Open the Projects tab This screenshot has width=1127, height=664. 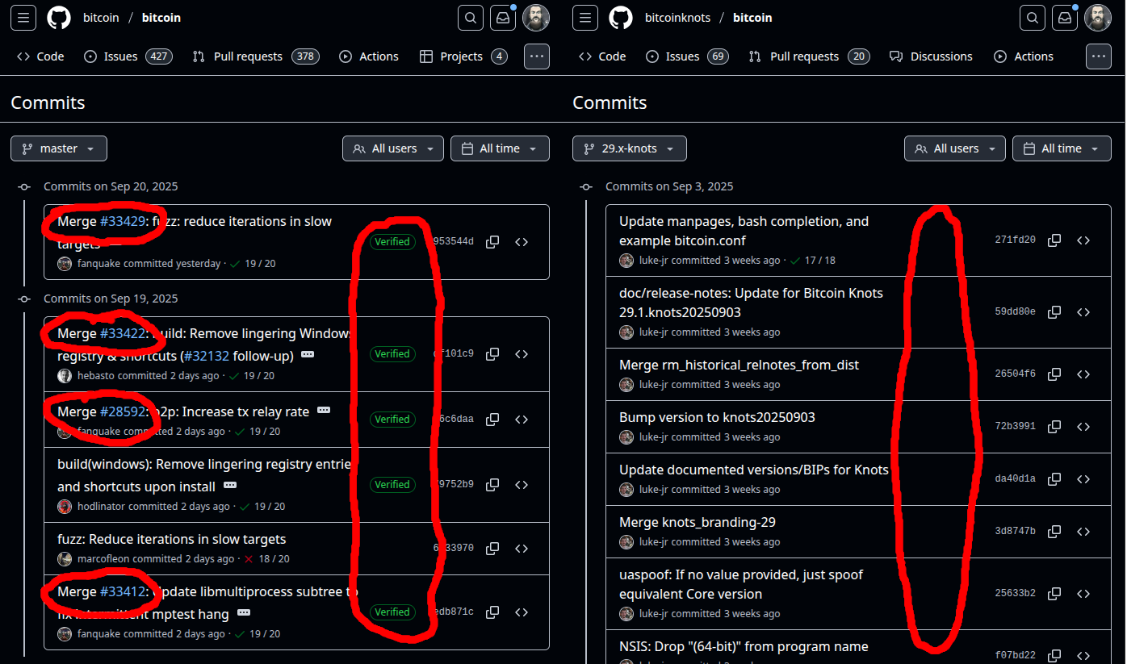(463, 56)
